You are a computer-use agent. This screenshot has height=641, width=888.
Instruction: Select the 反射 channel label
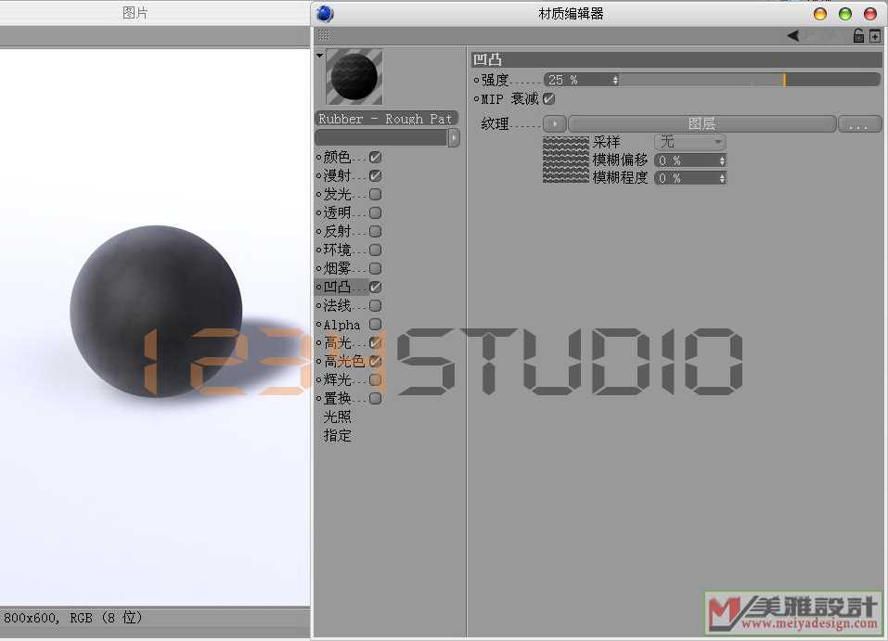pos(337,231)
